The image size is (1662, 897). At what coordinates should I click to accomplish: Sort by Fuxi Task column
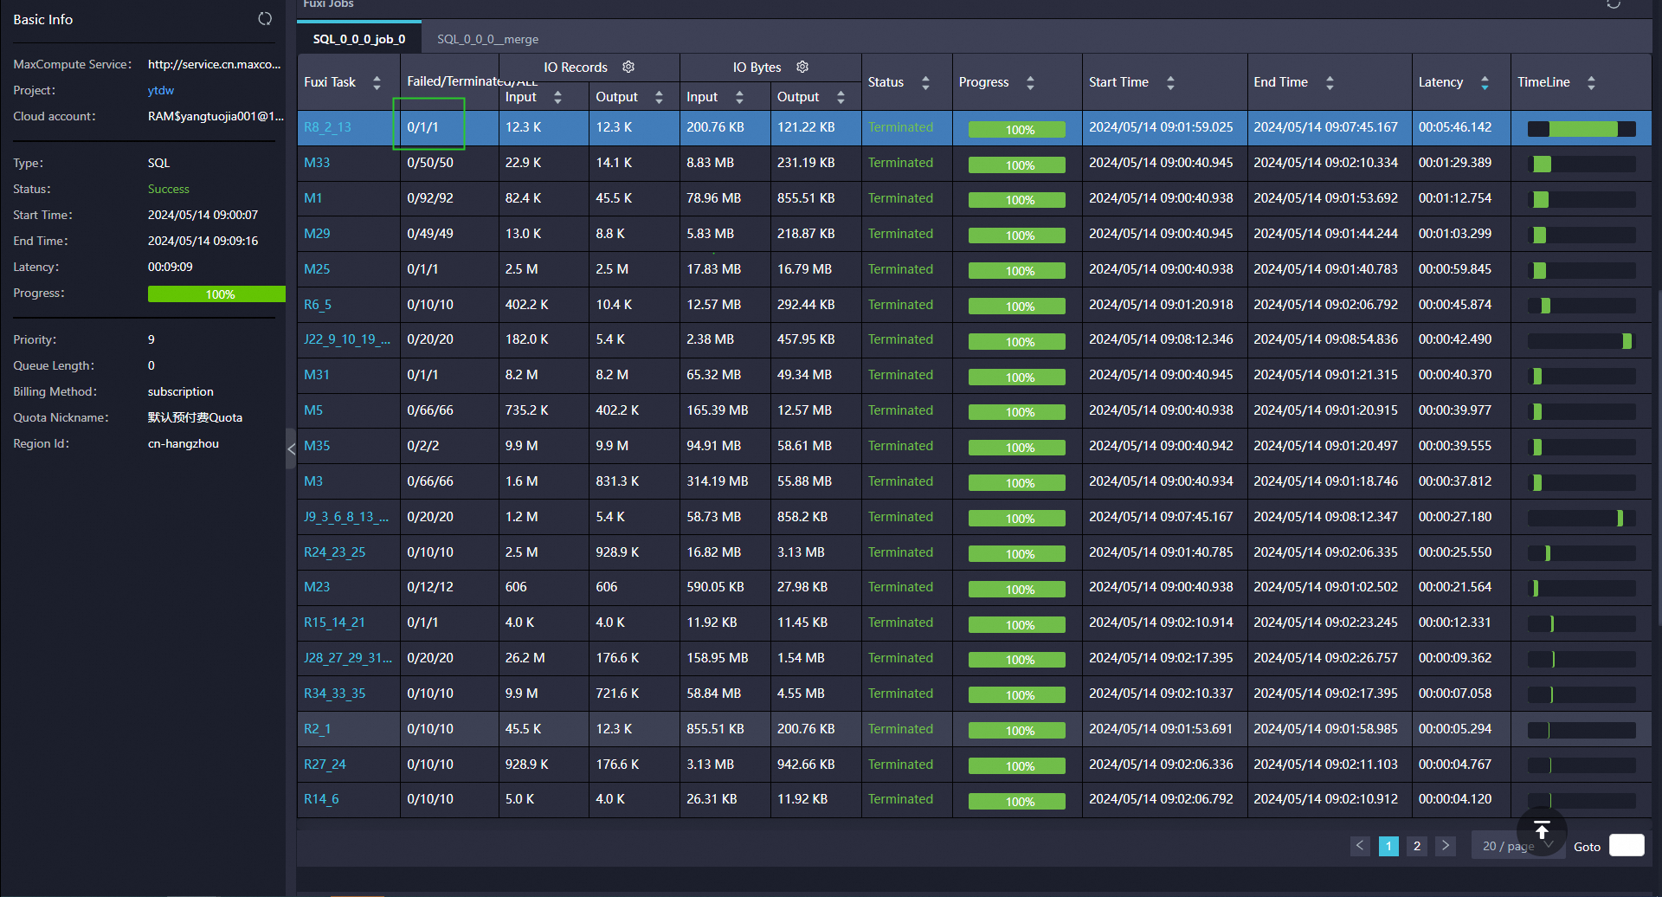tap(377, 82)
